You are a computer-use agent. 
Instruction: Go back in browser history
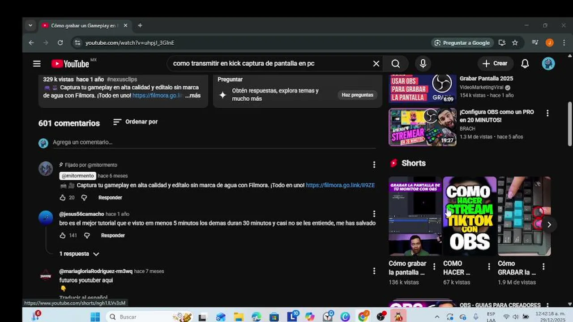point(31,43)
